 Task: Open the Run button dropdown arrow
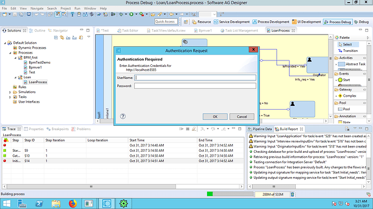(x=136, y=14)
